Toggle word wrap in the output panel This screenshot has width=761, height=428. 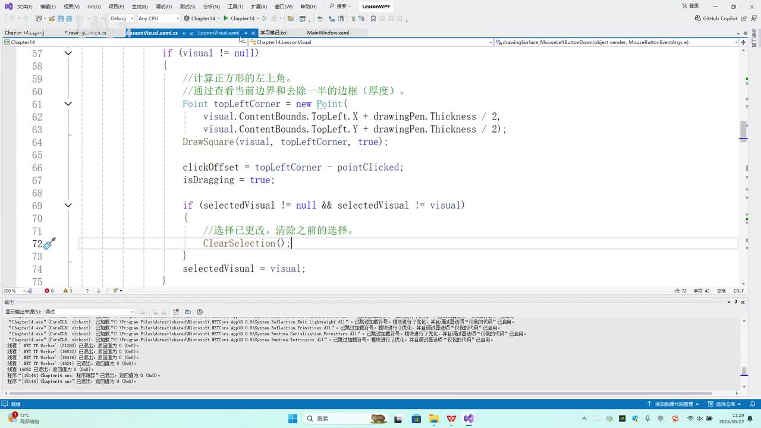188,311
